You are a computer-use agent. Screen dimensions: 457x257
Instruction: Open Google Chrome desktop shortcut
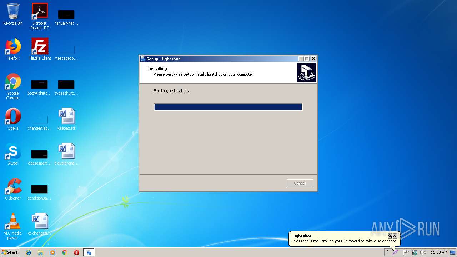point(13,87)
